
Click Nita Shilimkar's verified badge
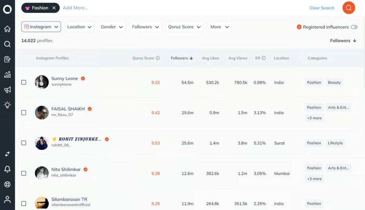point(86,169)
